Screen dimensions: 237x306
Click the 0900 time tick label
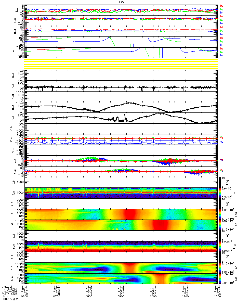click(x=121, y=296)
